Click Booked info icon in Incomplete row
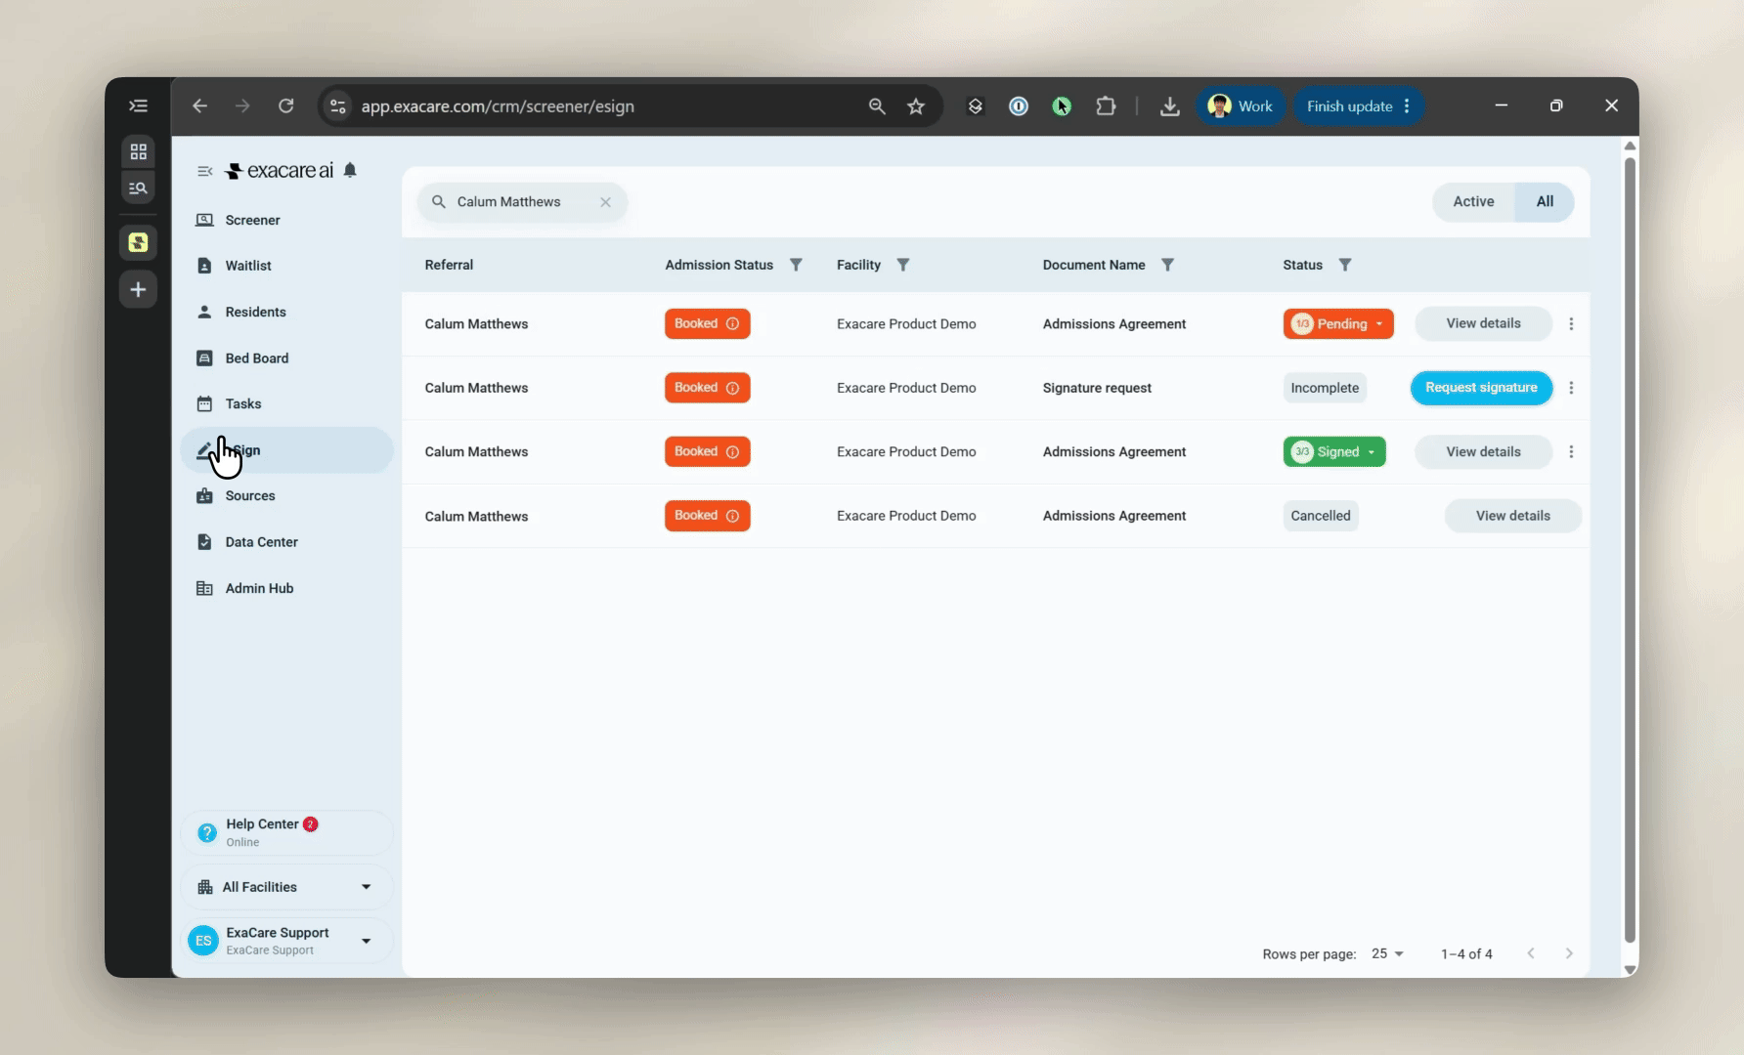The height and width of the screenshot is (1055, 1744). tap(732, 388)
